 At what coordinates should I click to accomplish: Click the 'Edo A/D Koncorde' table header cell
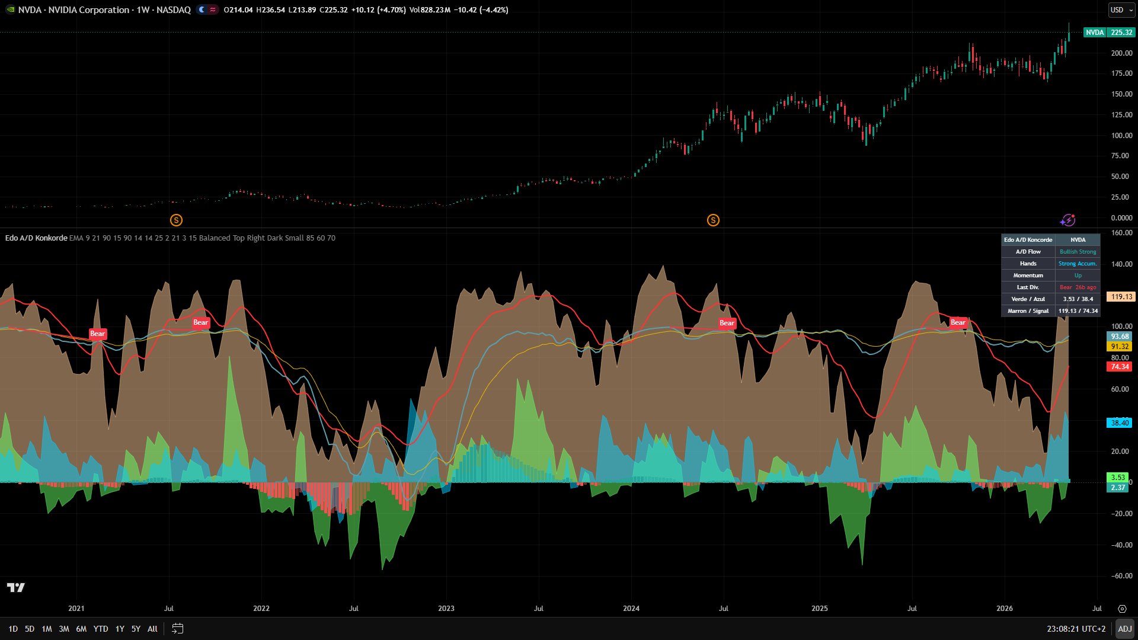click(1028, 240)
